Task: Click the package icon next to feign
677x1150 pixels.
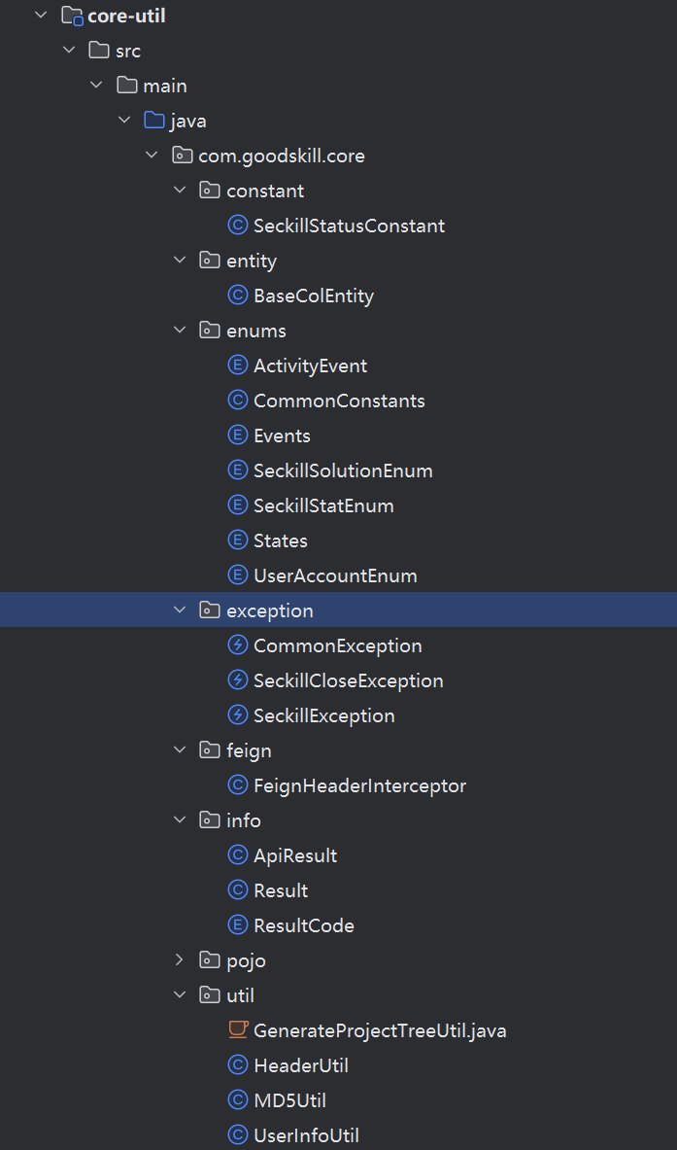Action: click(209, 750)
